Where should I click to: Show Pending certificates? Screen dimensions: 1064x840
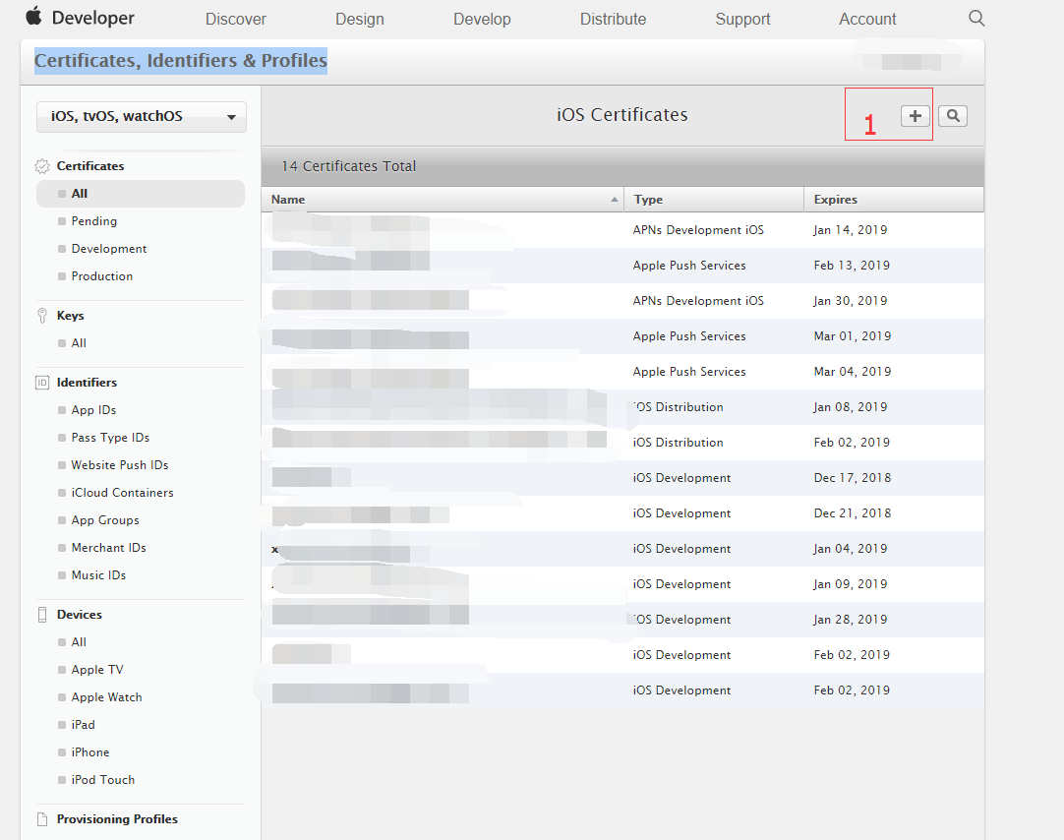93,221
